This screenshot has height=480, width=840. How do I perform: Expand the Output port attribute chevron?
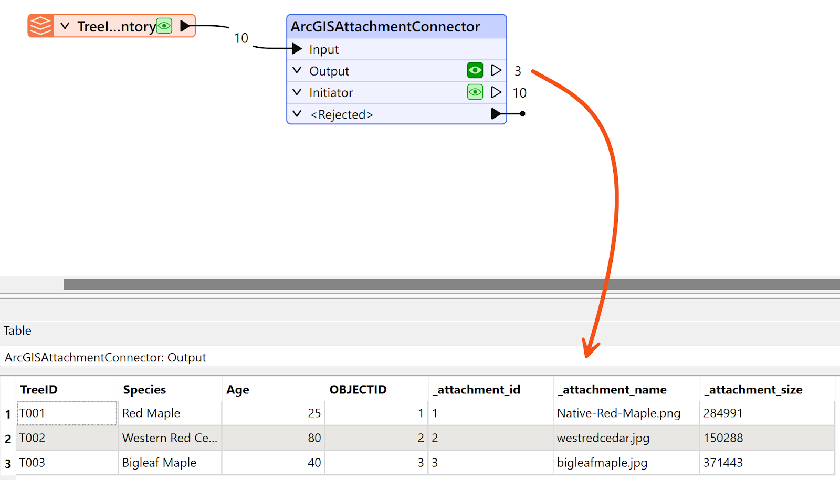[297, 70]
